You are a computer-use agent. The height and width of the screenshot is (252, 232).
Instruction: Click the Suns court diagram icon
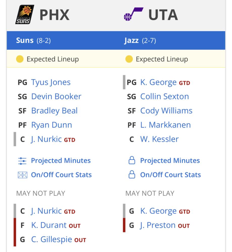[22, 175]
